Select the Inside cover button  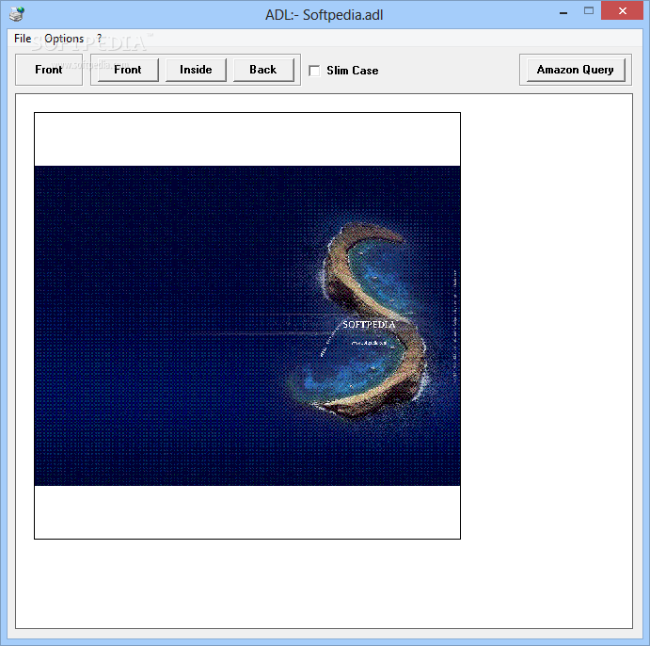coord(196,70)
